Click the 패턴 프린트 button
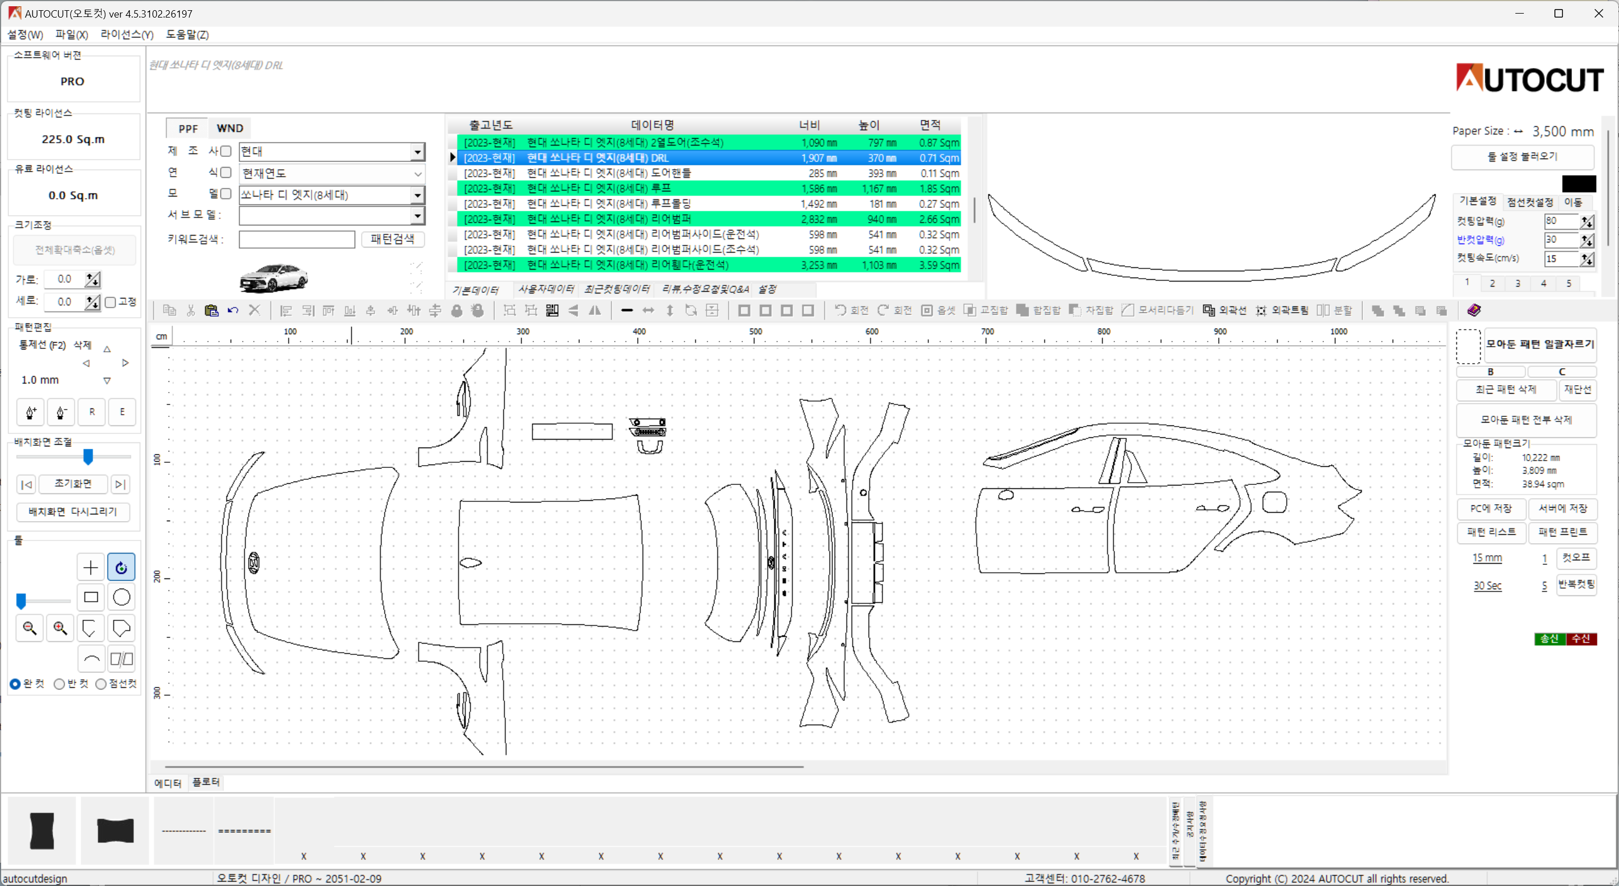This screenshot has width=1619, height=886. [1562, 532]
